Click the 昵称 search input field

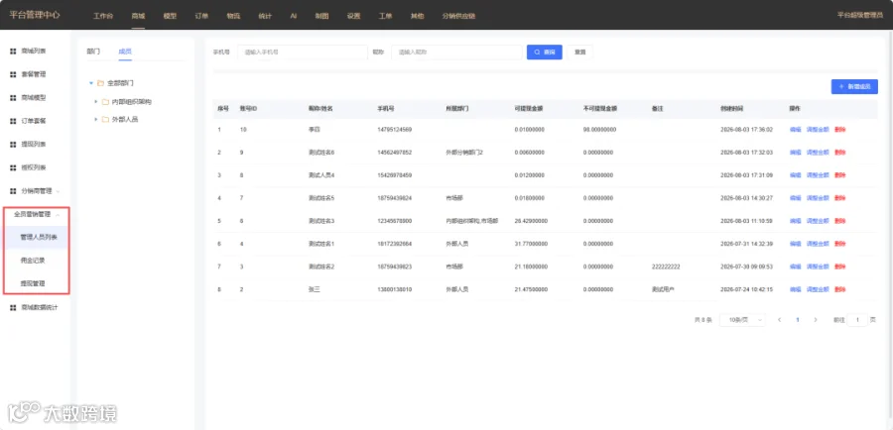tap(456, 52)
